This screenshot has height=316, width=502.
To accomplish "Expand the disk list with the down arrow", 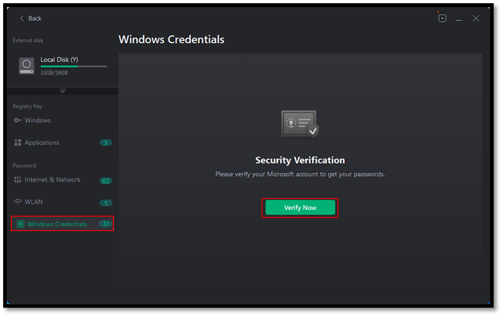I will (63, 91).
